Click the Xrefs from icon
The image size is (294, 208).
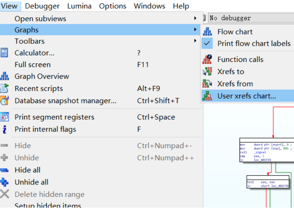coord(207,84)
